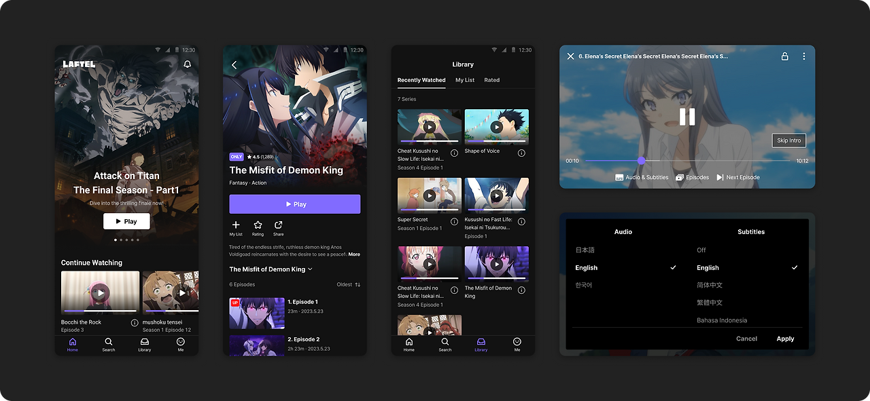
Task: Open Search in home bottom navigation
Action: coord(109,345)
